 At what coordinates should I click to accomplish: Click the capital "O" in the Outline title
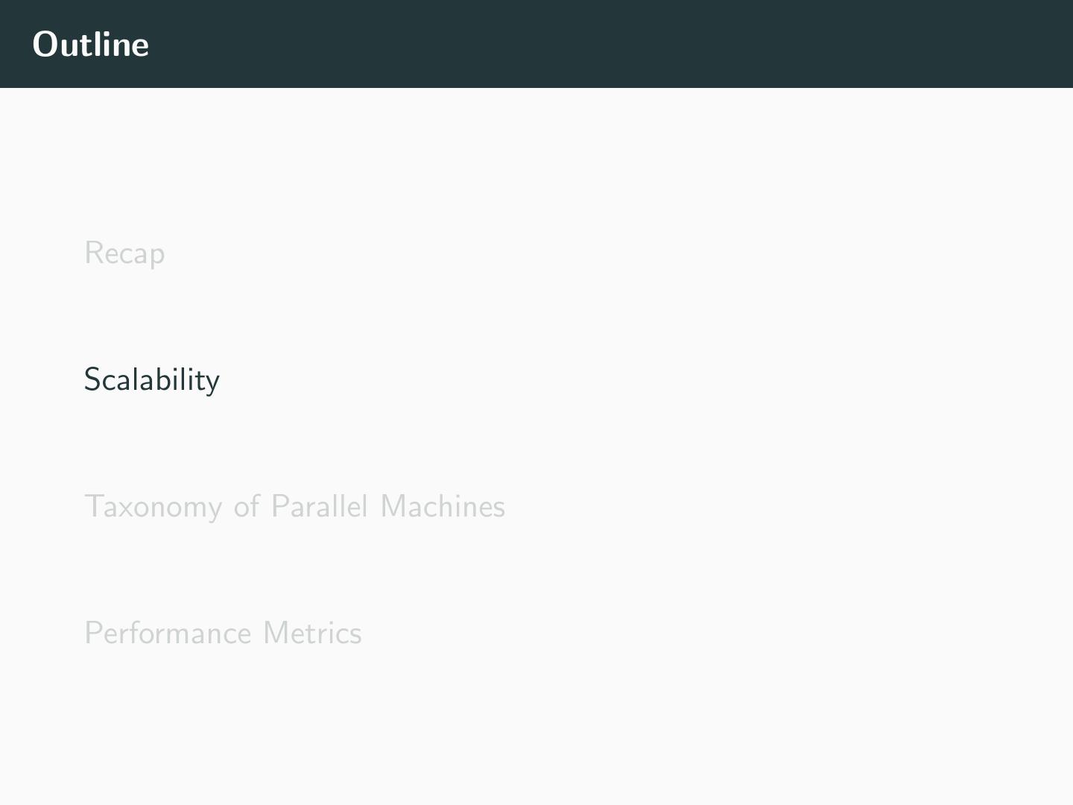point(45,45)
